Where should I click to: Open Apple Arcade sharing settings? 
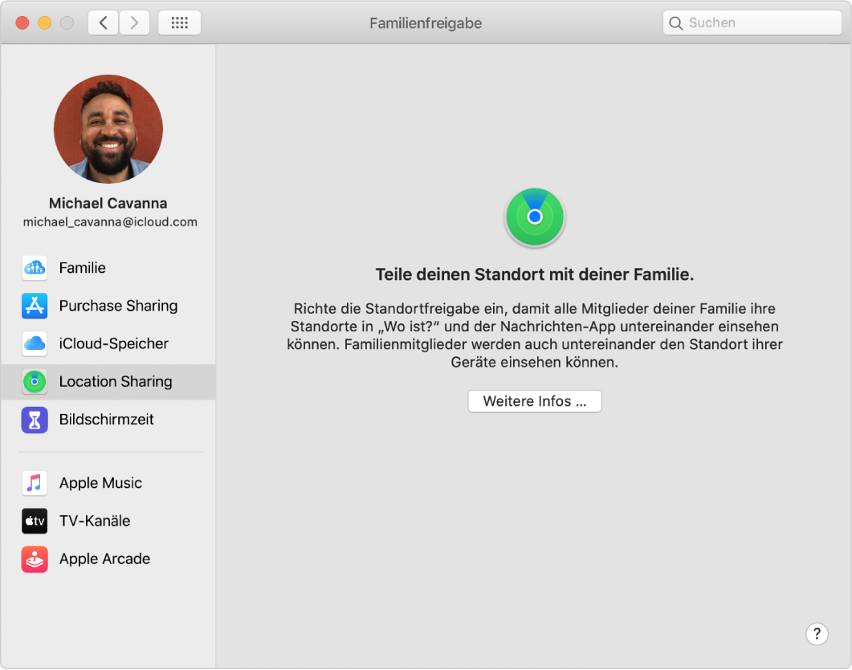click(108, 558)
